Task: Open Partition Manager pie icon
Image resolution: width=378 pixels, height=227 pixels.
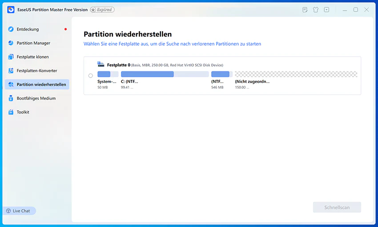Action: tap(11, 43)
